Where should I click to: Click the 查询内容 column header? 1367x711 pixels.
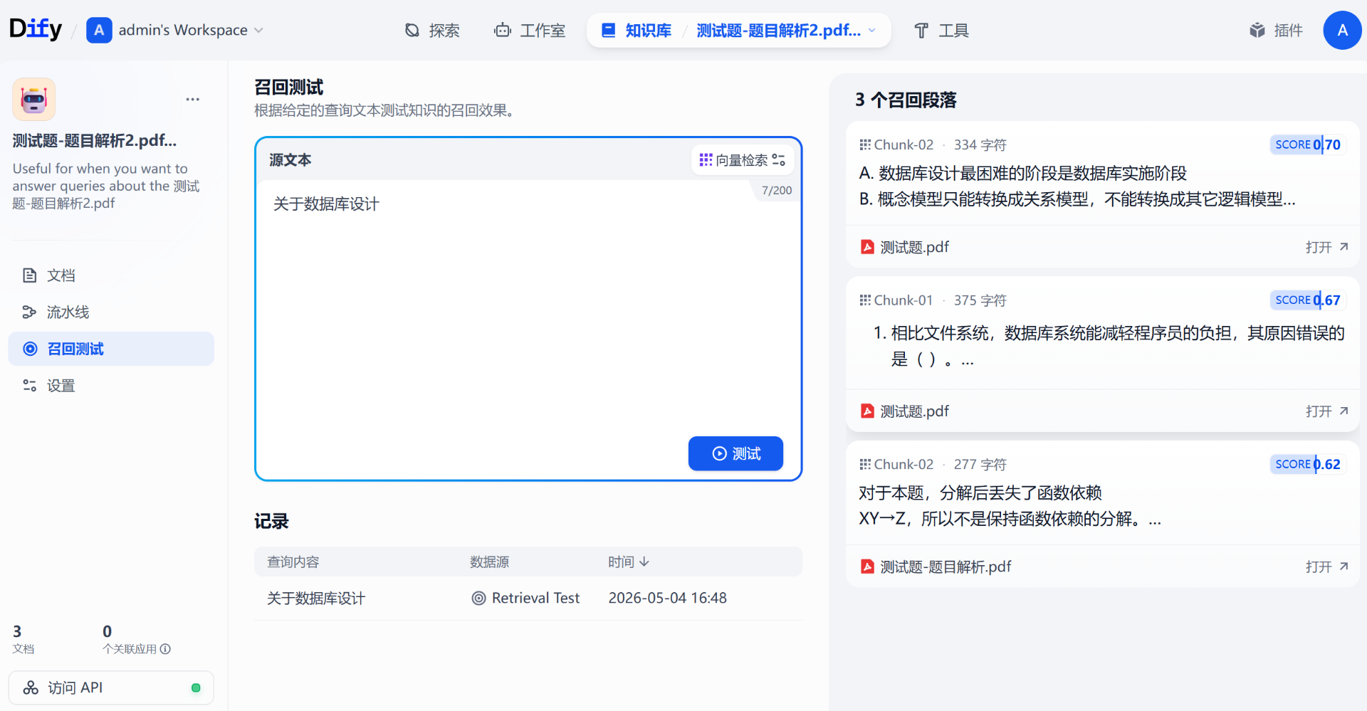tap(293, 562)
